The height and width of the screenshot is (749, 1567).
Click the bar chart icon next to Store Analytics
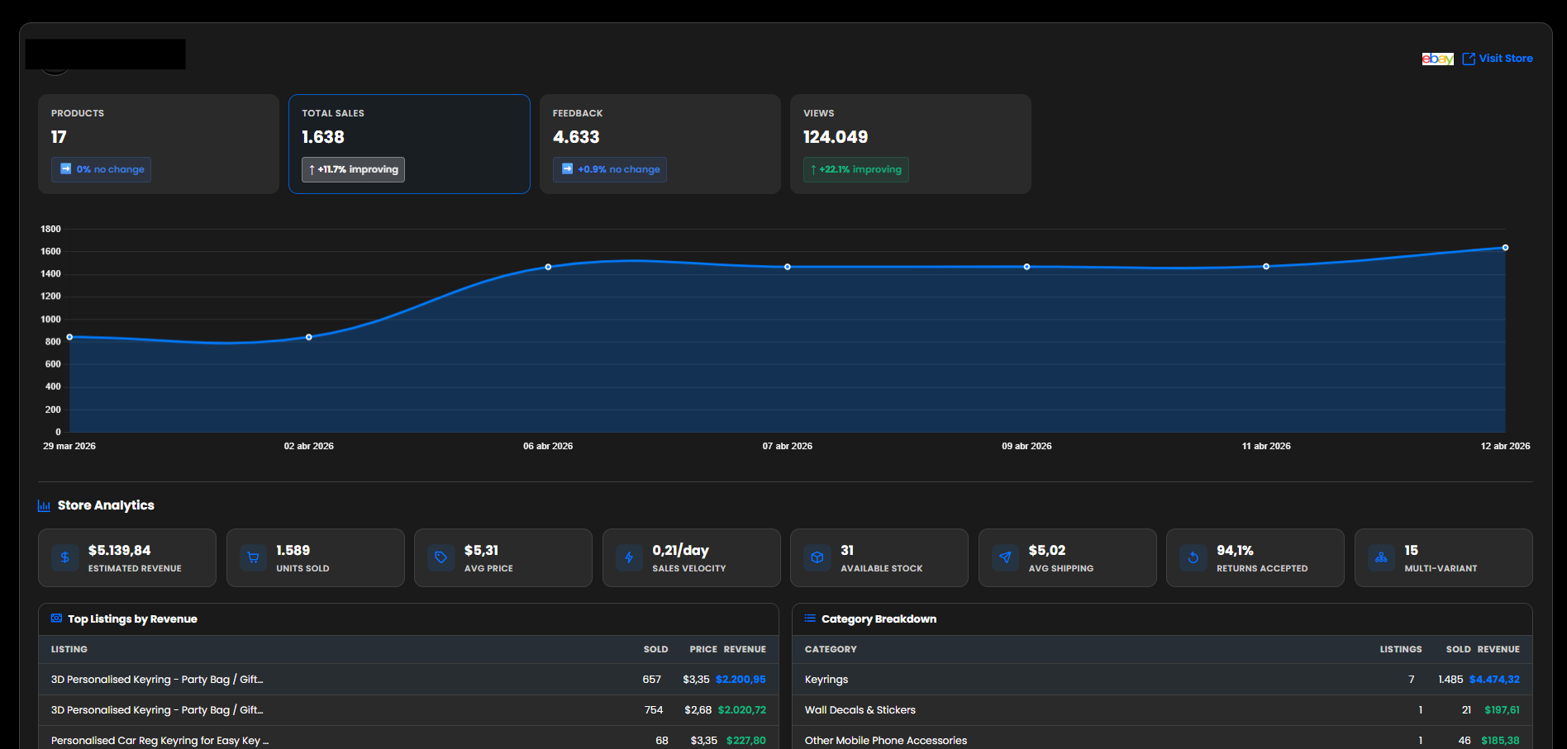[44, 505]
